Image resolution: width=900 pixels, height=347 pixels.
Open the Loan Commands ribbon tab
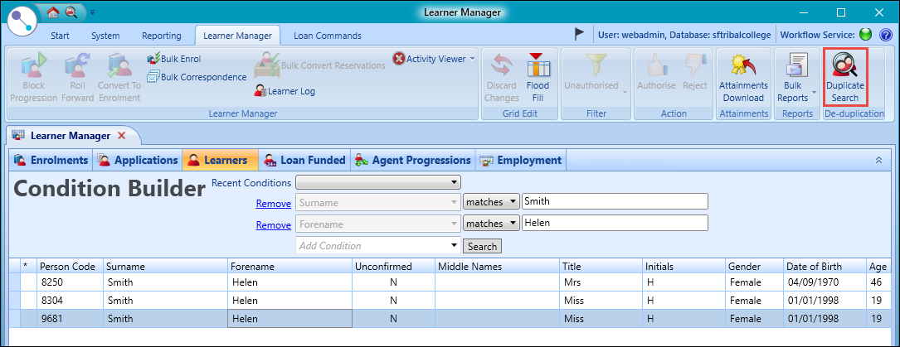coord(327,36)
